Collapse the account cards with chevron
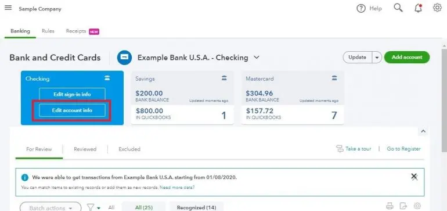 (x=423, y=131)
